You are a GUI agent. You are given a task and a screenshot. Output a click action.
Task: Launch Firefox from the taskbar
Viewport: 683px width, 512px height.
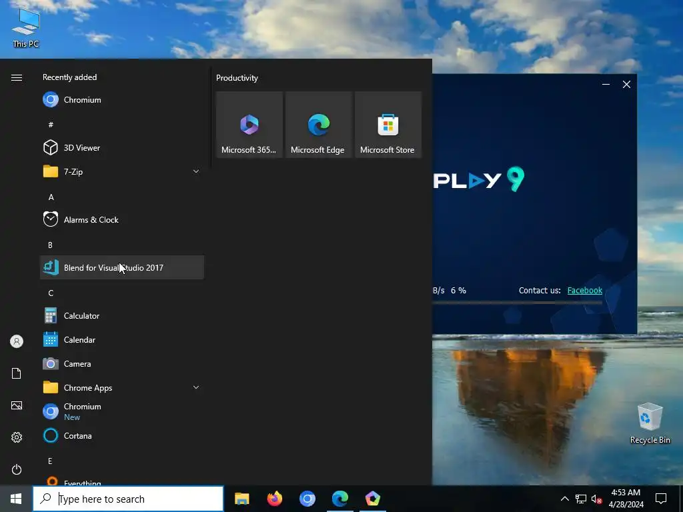tap(274, 499)
